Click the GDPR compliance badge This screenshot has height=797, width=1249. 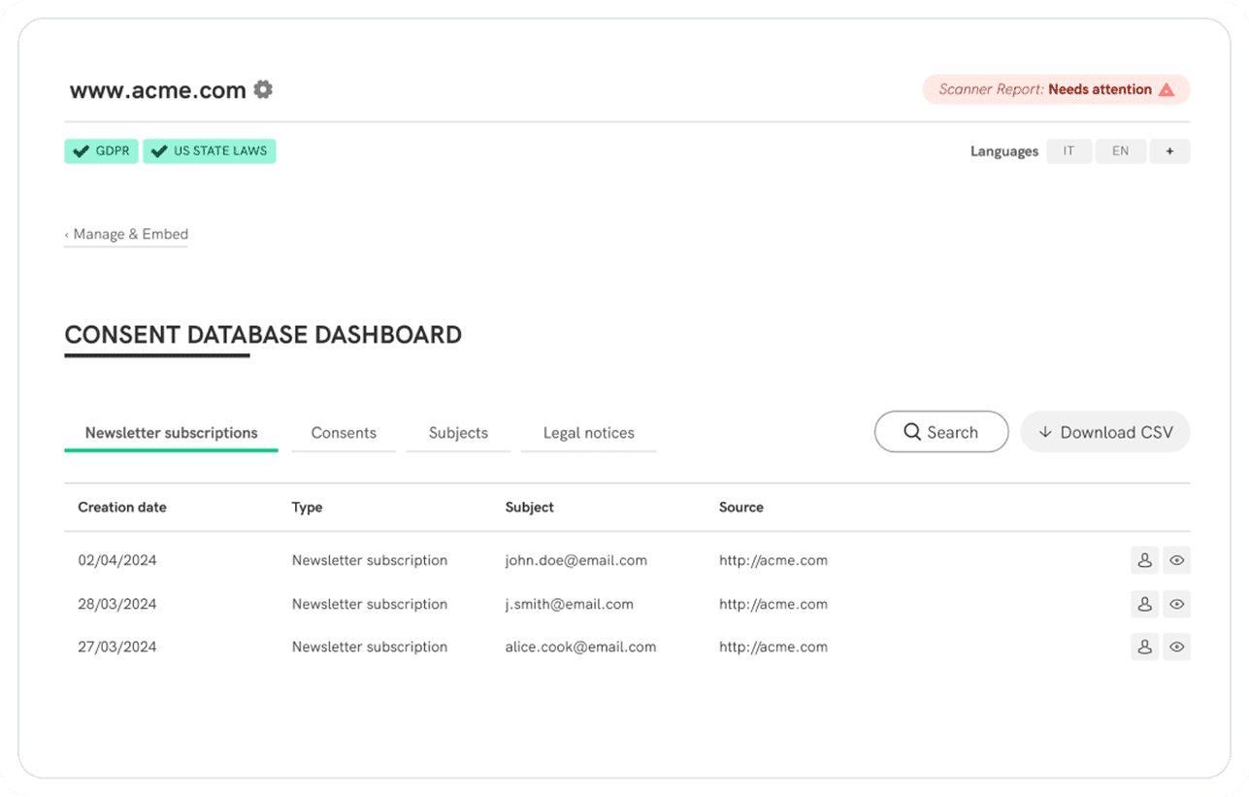pos(102,151)
